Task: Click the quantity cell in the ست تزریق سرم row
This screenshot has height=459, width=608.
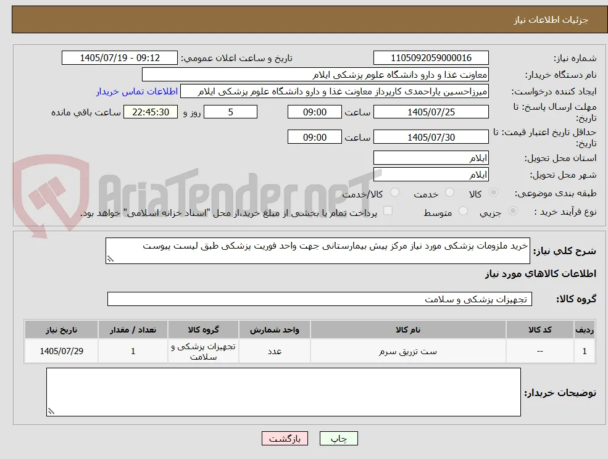Action: [x=133, y=351]
